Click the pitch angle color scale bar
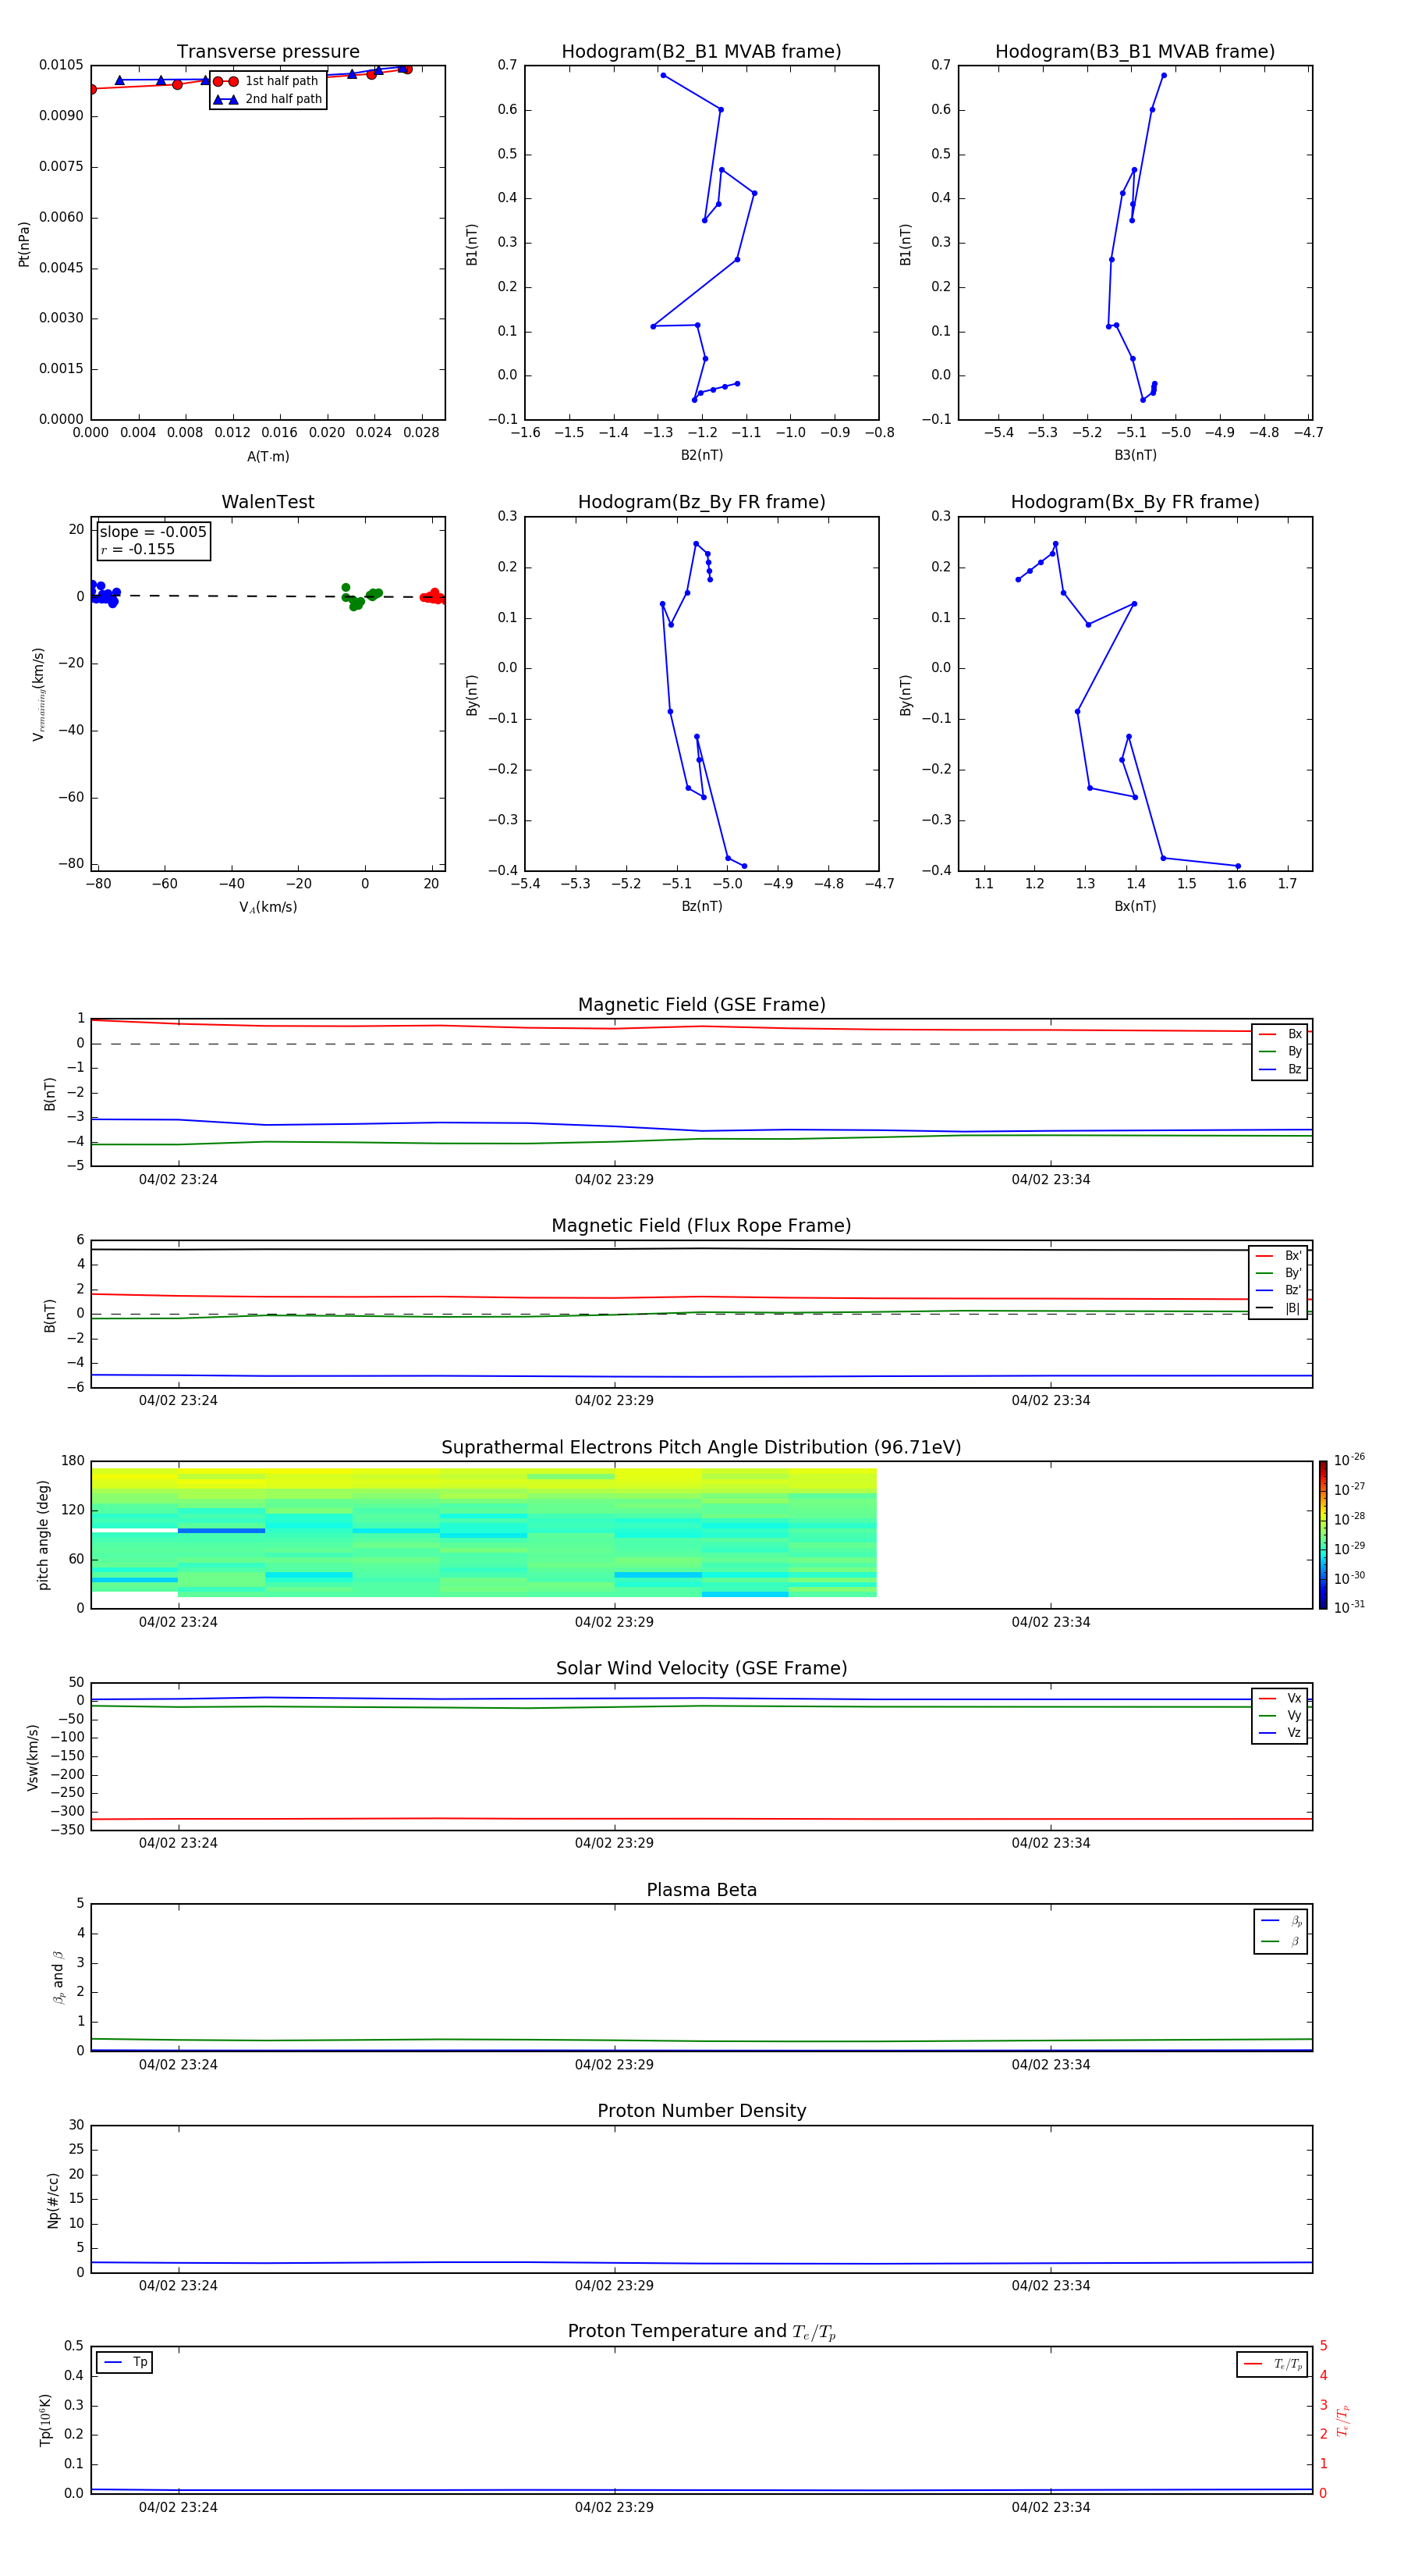The height and width of the screenshot is (2576, 1404). 1323,1535
